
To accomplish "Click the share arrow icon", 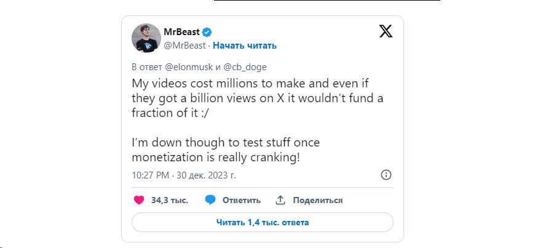I will tap(280, 200).
